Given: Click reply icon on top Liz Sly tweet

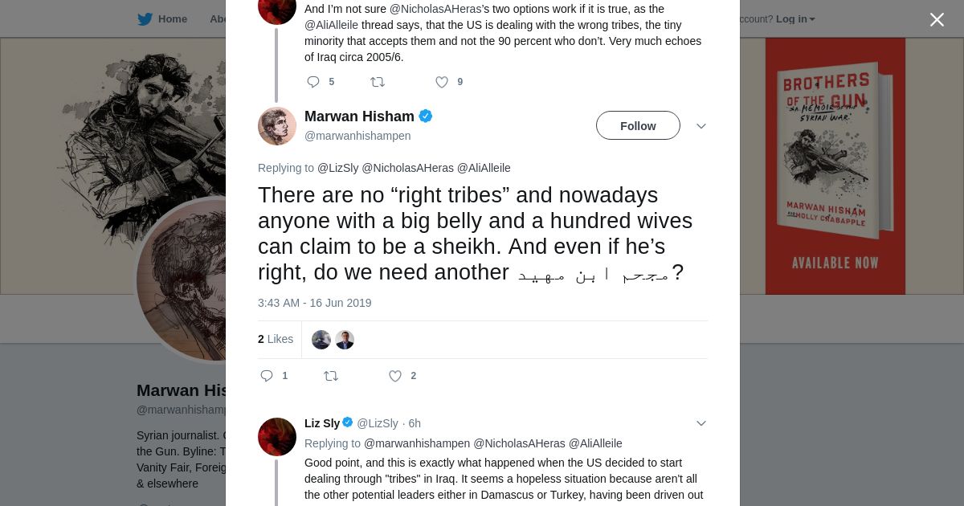Looking at the screenshot, I should click(313, 82).
